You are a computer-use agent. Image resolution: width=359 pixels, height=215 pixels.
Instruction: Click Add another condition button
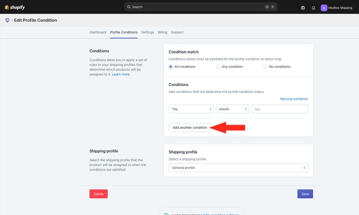tap(190, 127)
